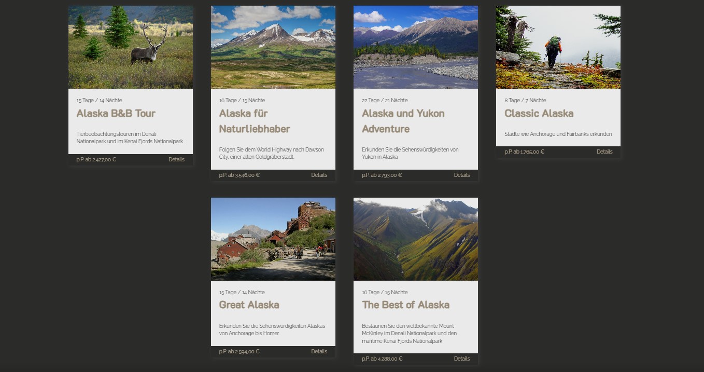Click the Classic Alaska heading
Screen dimensions: 704x372
coord(539,113)
